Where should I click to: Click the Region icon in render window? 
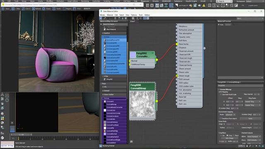tap(64, 9)
